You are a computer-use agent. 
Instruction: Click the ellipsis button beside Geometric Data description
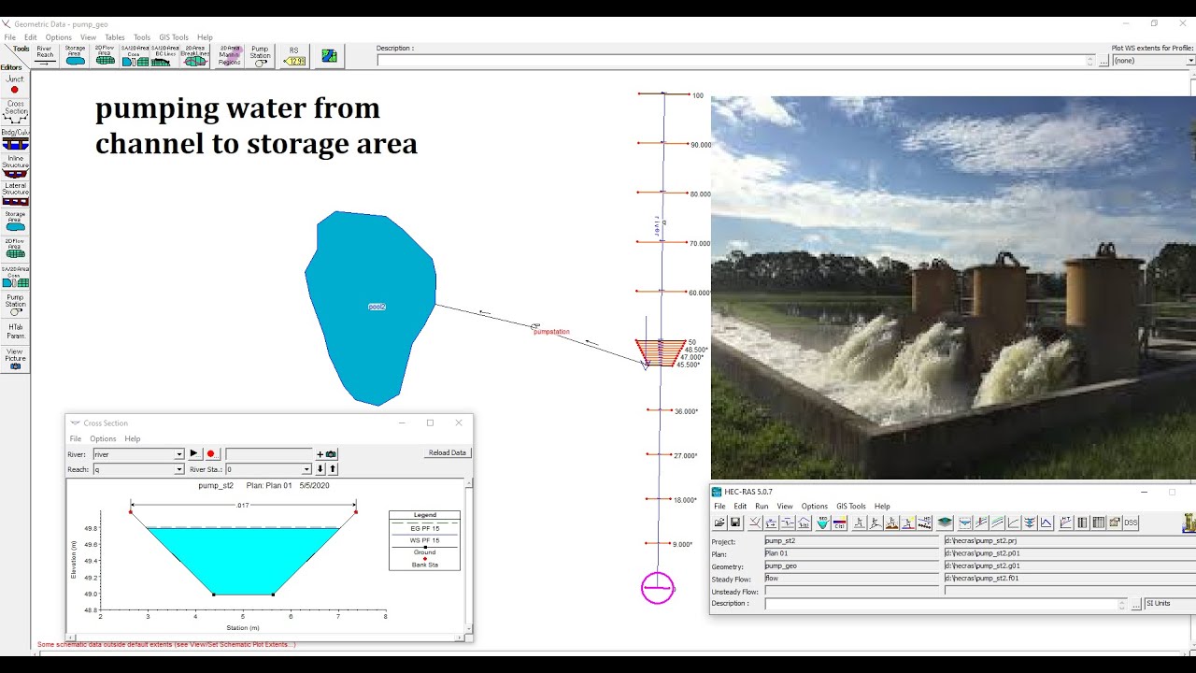[1104, 61]
